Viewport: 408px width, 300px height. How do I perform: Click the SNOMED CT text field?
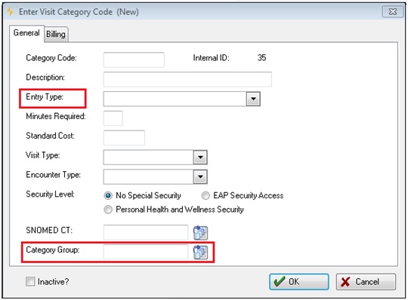(146, 232)
